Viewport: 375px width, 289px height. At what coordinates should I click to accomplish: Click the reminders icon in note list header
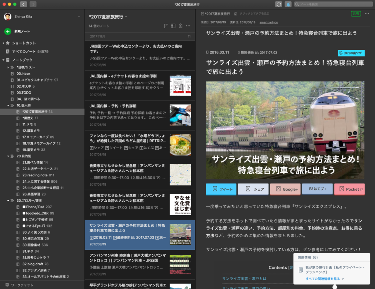tap(181, 26)
